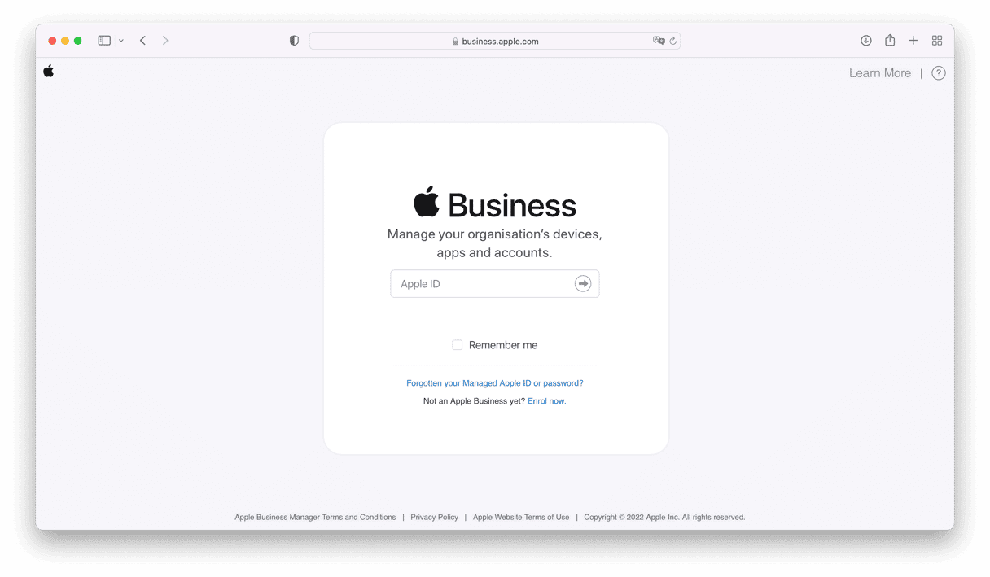This screenshot has height=577, width=990.
Task: Go forward with the forward arrow
Action: pos(165,41)
